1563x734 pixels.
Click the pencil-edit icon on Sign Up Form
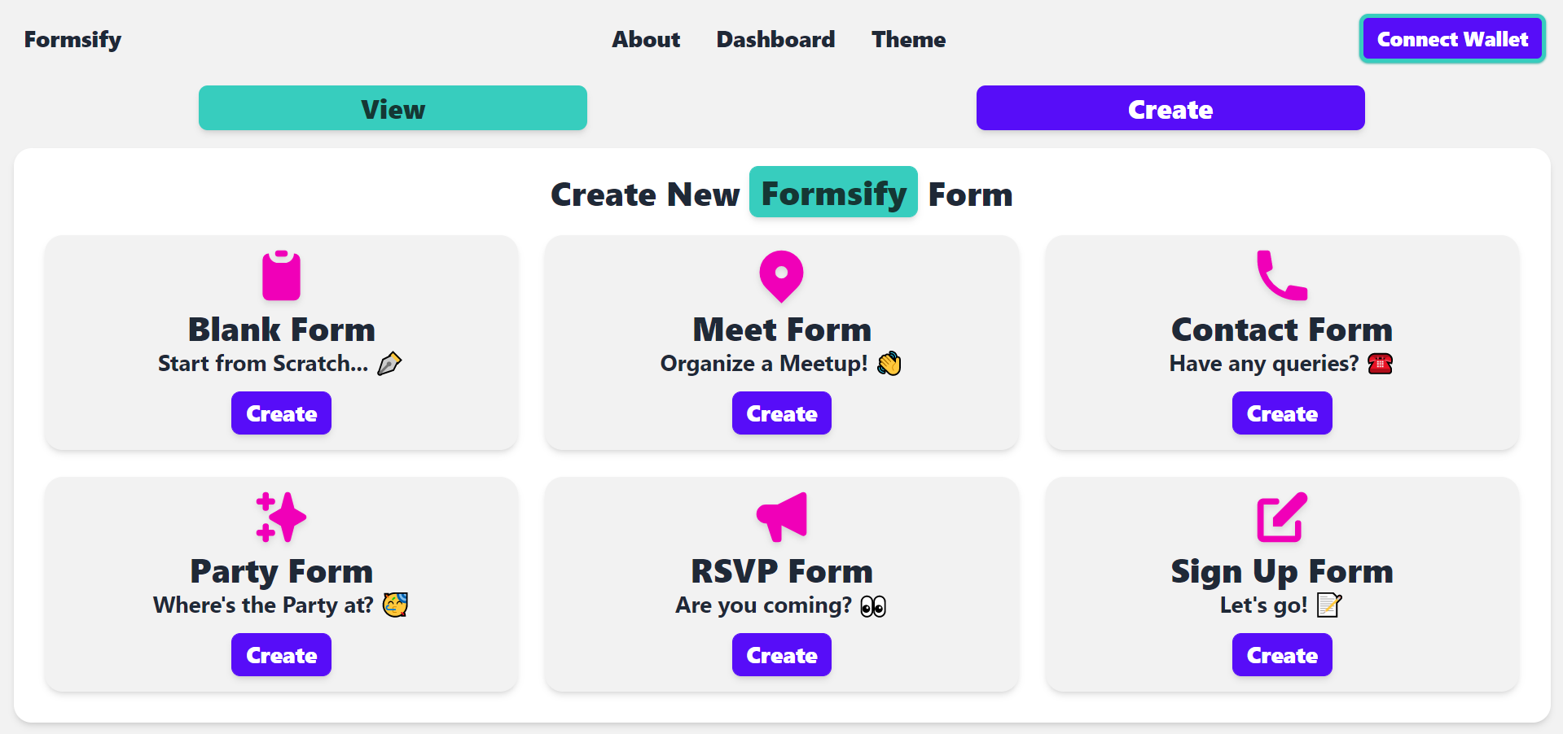(1282, 517)
